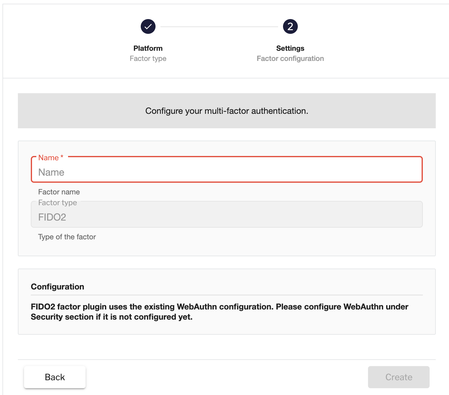The height and width of the screenshot is (395, 449).
Task: Click the "Security section" sentence in the notice
Action: click(x=111, y=317)
